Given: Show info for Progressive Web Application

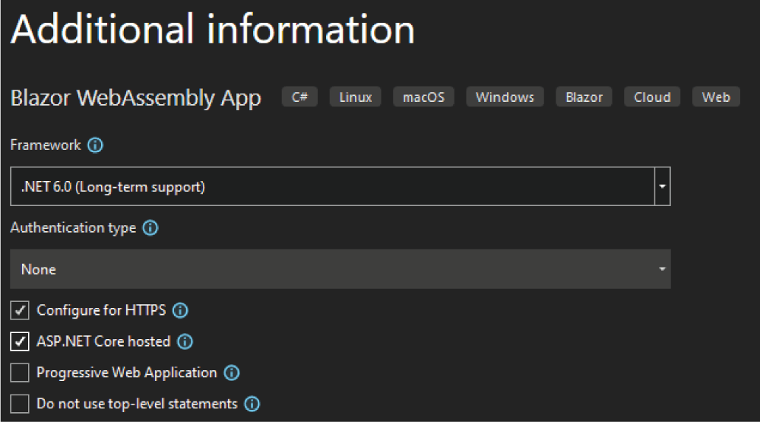Looking at the screenshot, I should (232, 373).
